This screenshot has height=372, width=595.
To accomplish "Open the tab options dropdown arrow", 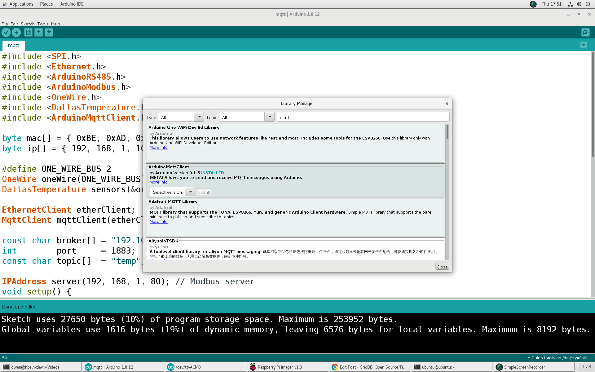I will coord(584,45).
